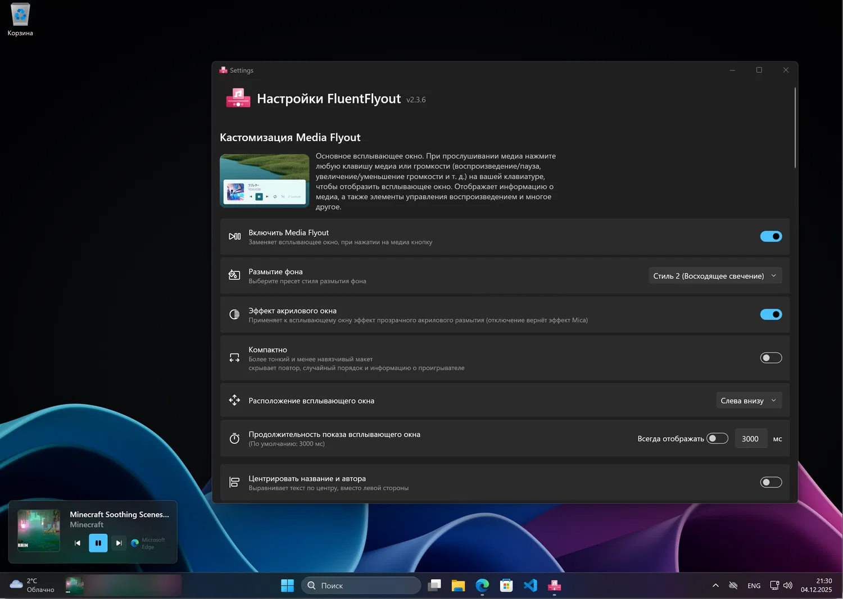Show hidden system tray icons chevron
This screenshot has height=599, width=843.
(x=715, y=586)
